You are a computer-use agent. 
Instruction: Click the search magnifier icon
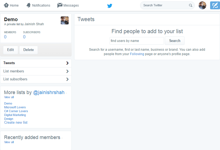190,5
